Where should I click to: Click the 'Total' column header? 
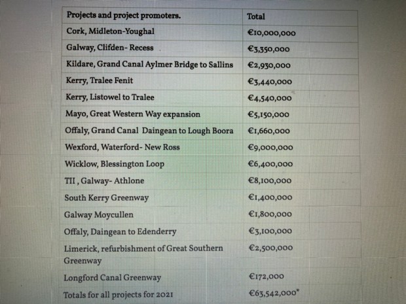click(x=256, y=16)
